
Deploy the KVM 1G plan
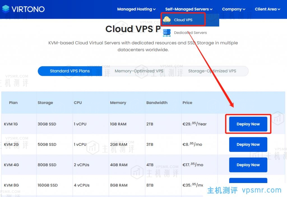point(248,124)
